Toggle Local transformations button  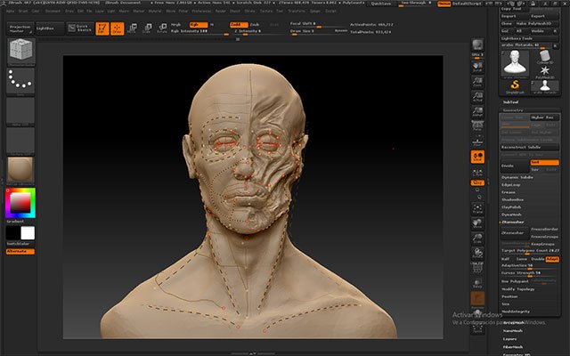pos(477,157)
